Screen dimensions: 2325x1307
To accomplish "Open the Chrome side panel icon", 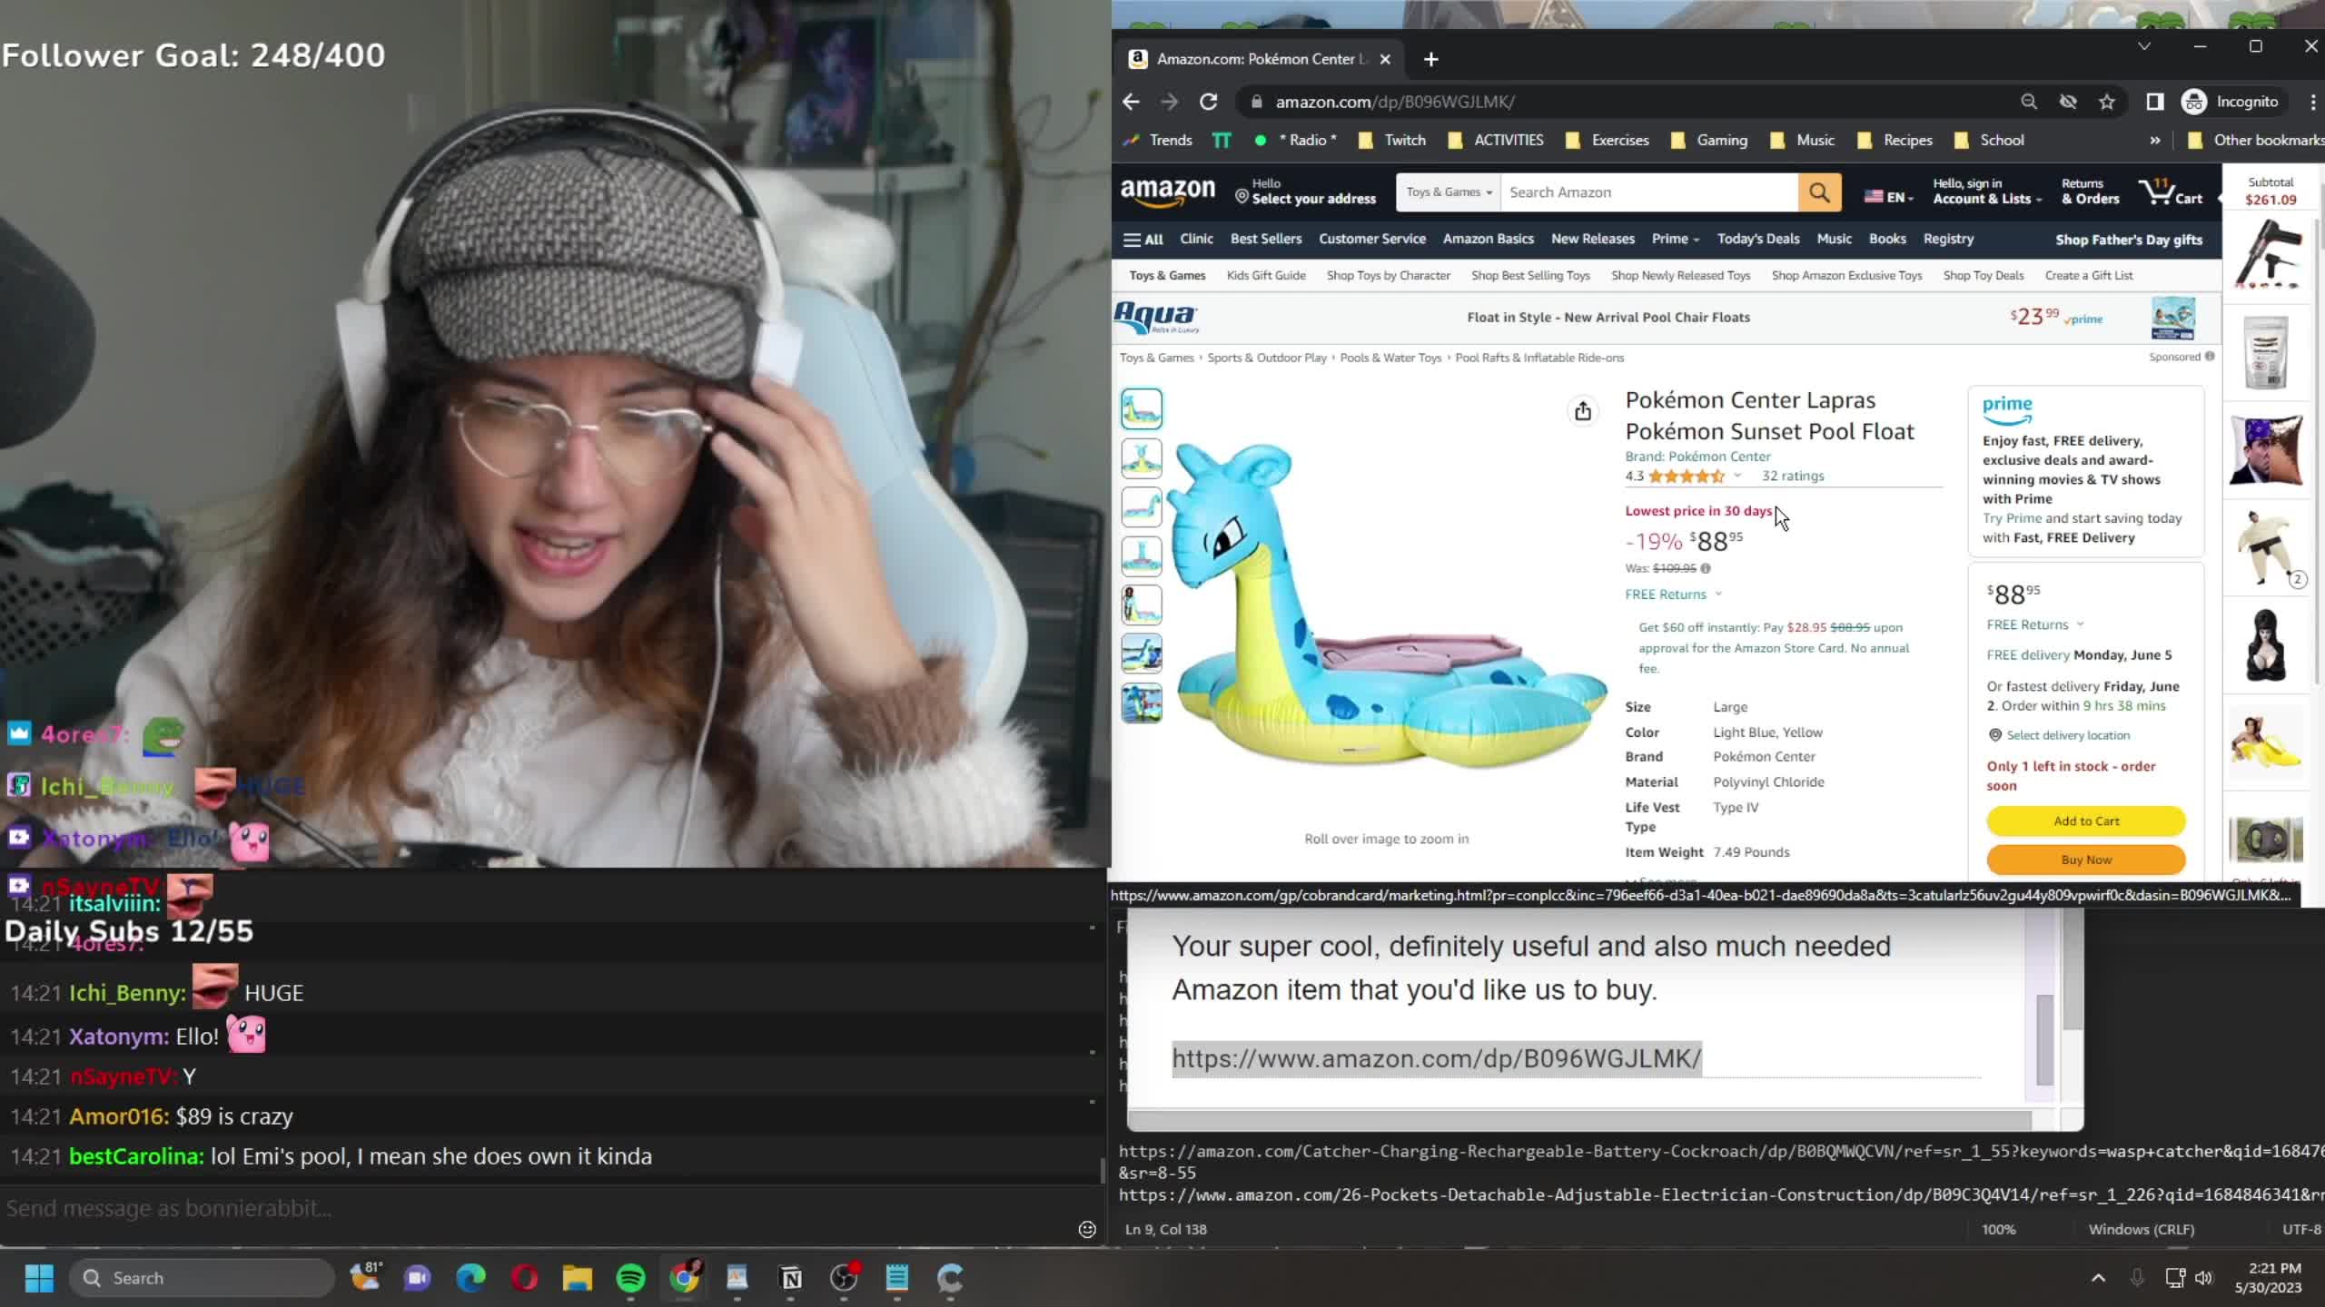I will [2154, 102].
